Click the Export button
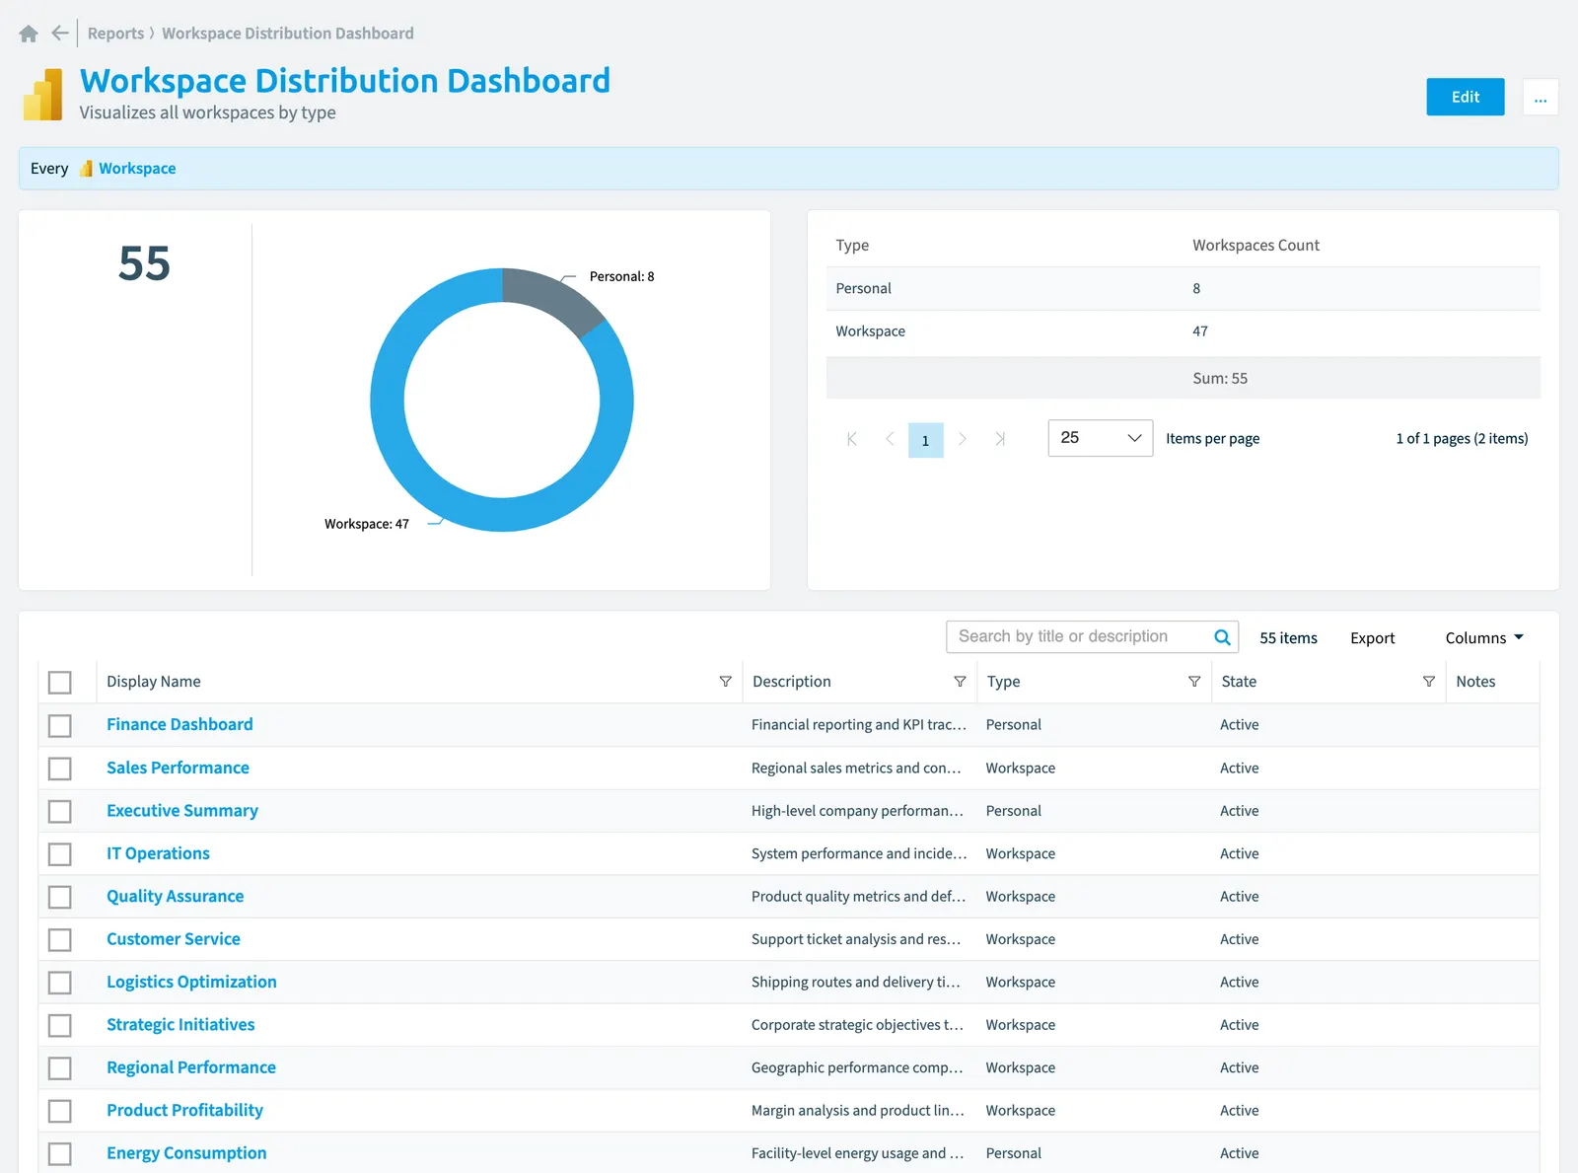Image resolution: width=1578 pixels, height=1173 pixels. click(1372, 638)
